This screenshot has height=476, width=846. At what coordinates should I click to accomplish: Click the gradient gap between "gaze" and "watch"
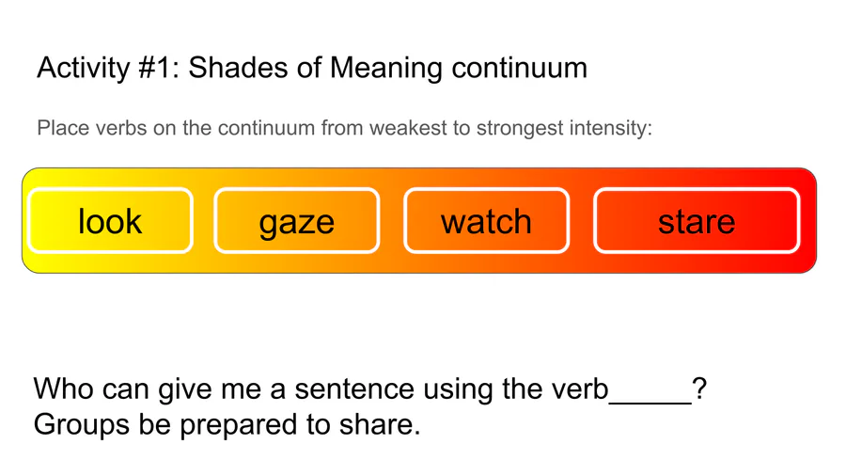click(x=392, y=221)
